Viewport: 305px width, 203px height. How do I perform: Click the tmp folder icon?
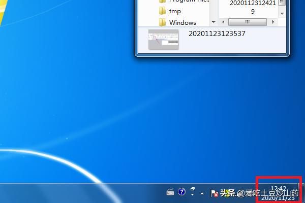click(162, 11)
